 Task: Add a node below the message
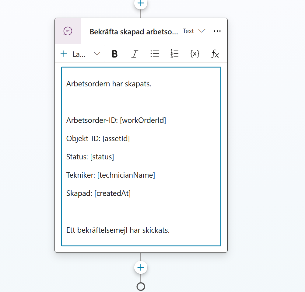pyautogui.click(x=141, y=267)
